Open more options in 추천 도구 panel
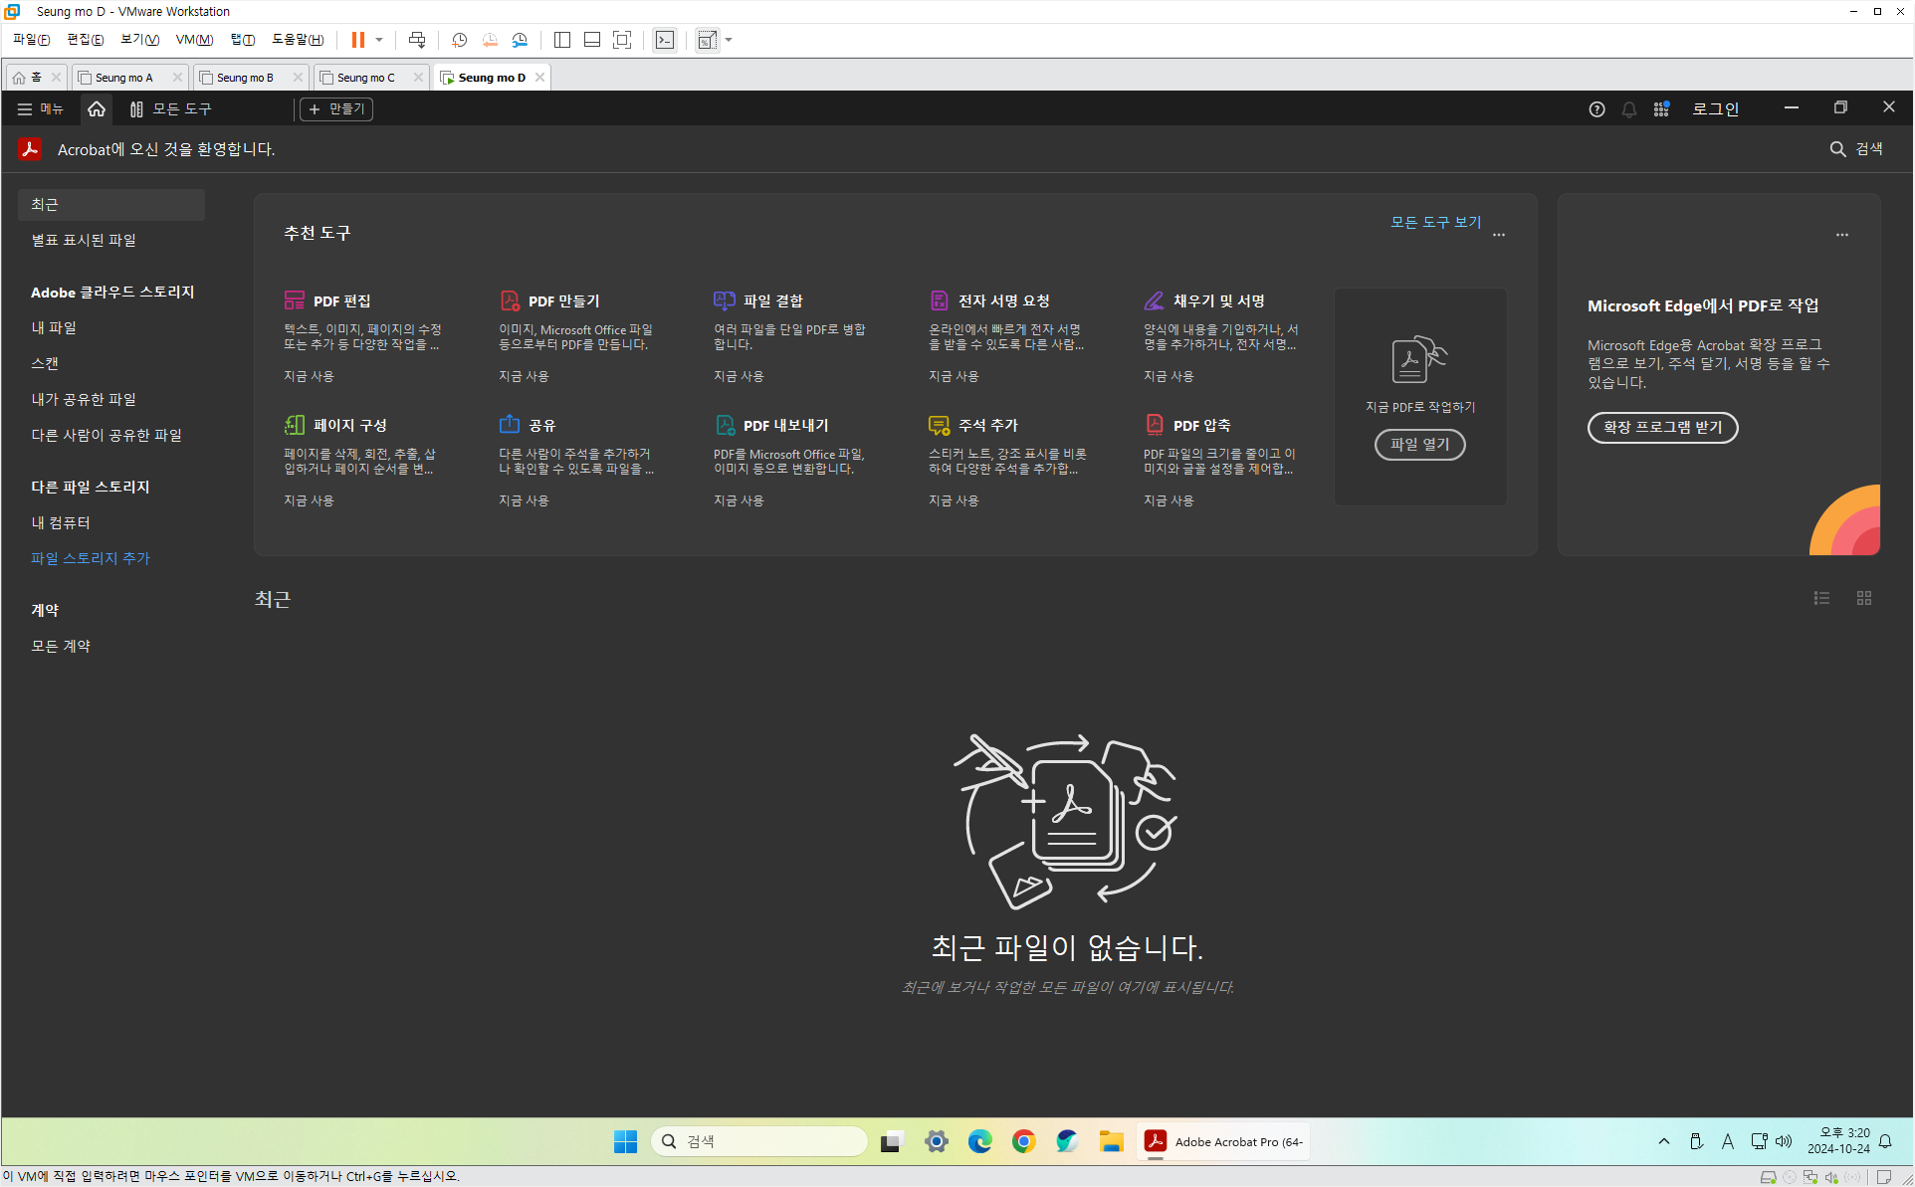Screen dimensions: 1915x1187 (x=1499, y=235)
